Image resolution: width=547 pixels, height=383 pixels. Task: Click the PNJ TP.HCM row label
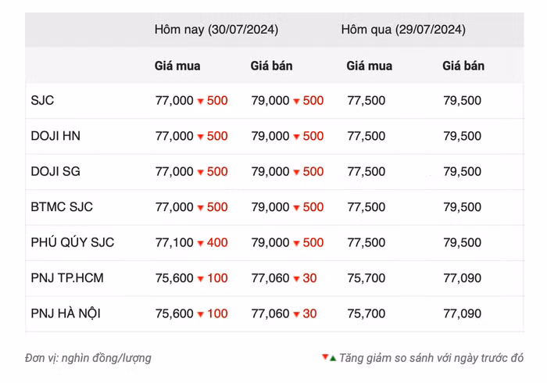pos(67,278)
